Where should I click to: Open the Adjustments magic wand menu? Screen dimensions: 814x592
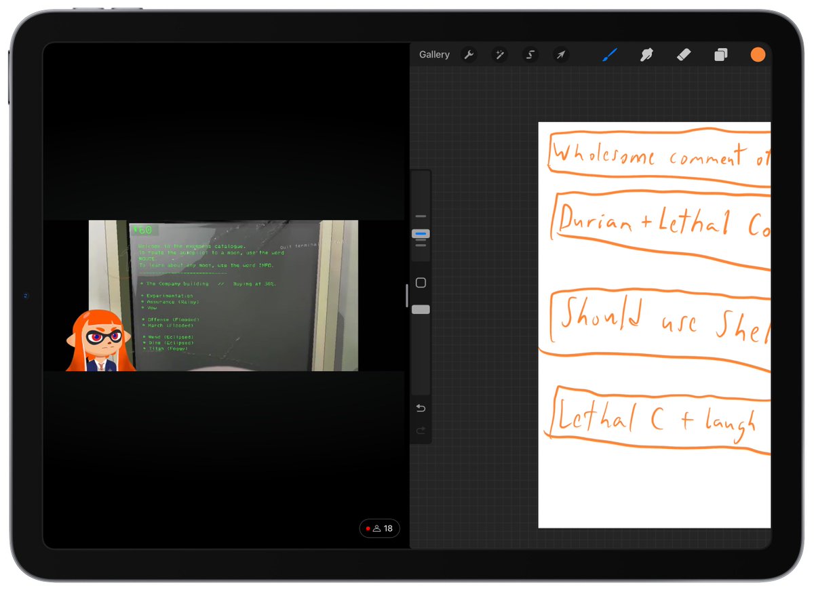500,55
